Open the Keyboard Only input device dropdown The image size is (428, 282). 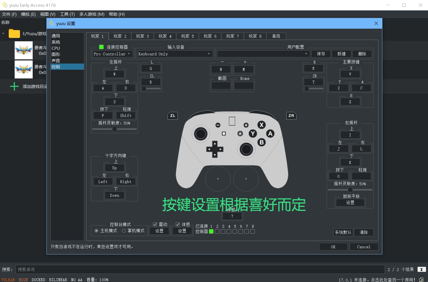click(x=174, y=54)
